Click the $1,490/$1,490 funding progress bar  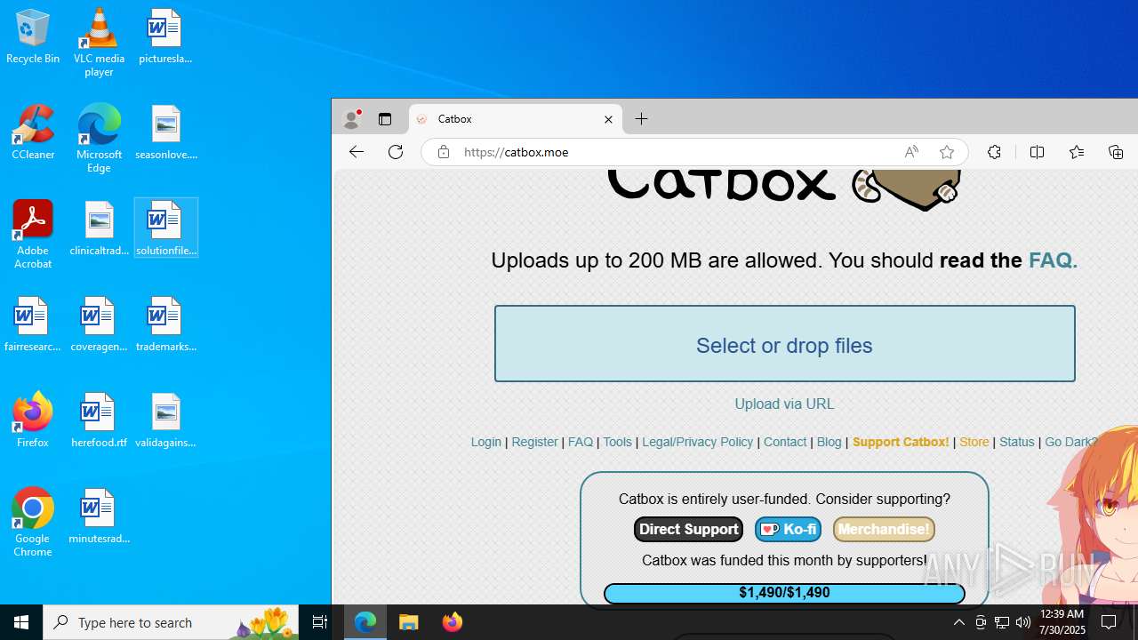pos(784,593)
